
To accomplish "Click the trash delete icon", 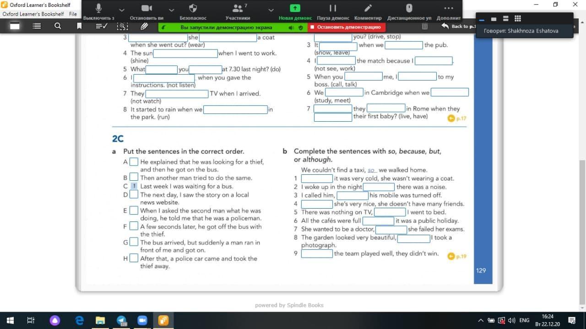I will coord(425,27).
